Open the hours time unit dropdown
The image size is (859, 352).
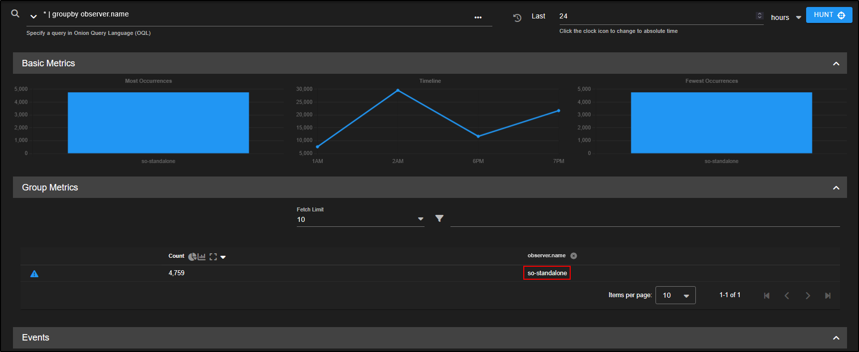[786, 17]
